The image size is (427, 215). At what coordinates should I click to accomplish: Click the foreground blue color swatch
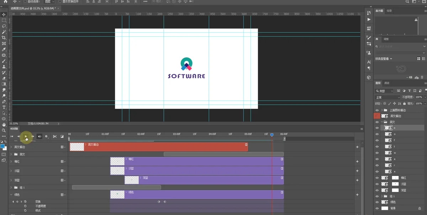click(x=2, y=146)
